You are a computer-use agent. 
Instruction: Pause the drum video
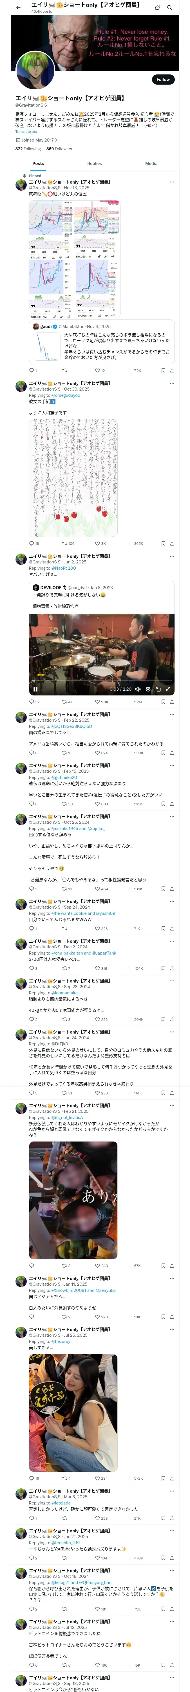(35, 689)
